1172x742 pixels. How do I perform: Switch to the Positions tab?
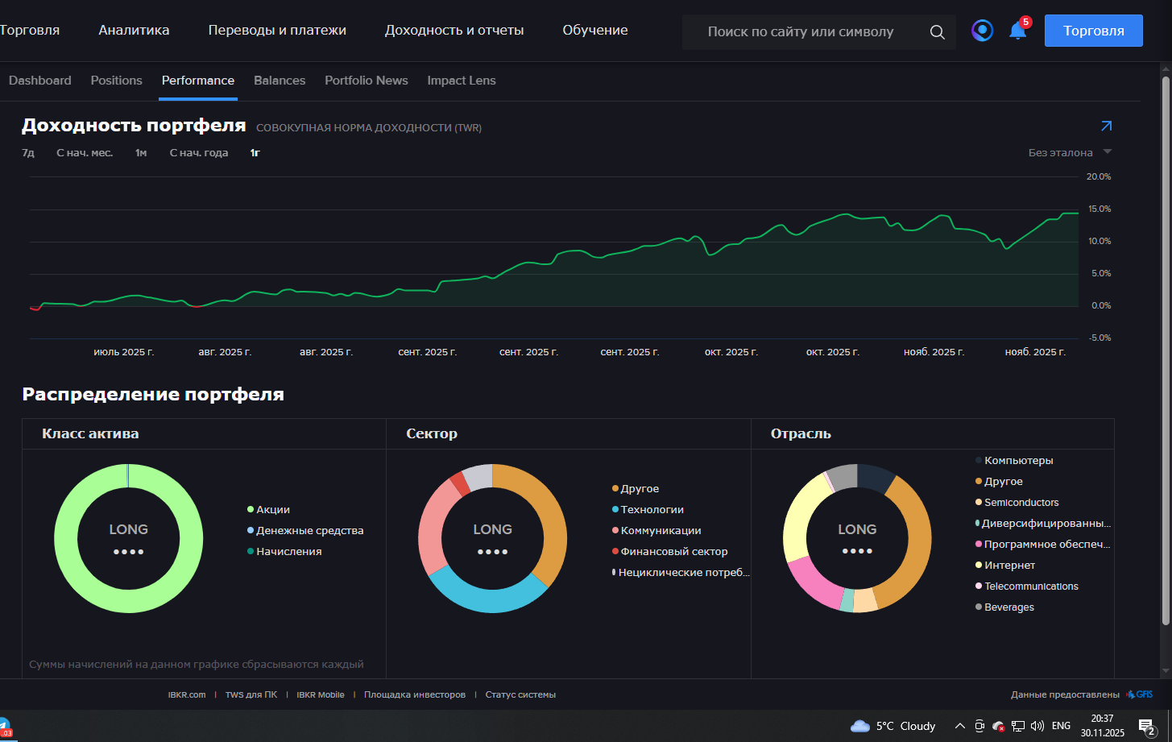pos(116,81)
